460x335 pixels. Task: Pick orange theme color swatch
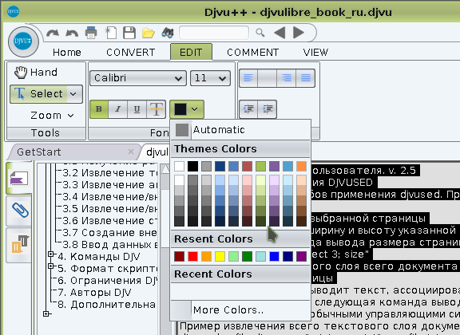[301, 166]
